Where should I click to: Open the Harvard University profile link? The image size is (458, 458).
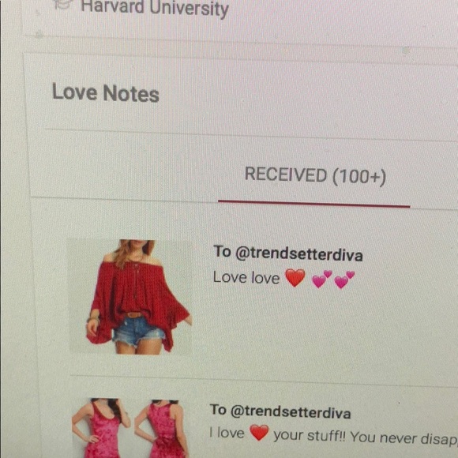155,8
